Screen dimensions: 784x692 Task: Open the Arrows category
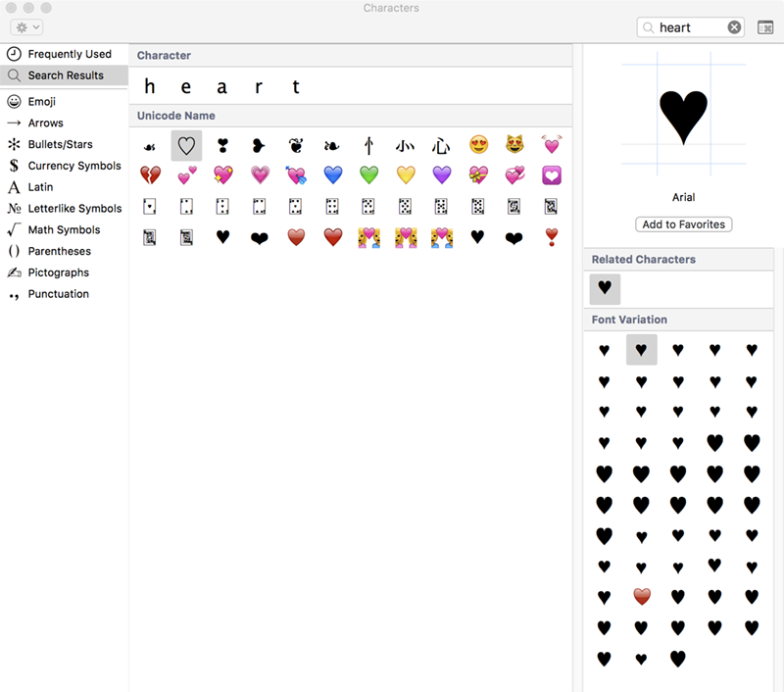point(64,123)
